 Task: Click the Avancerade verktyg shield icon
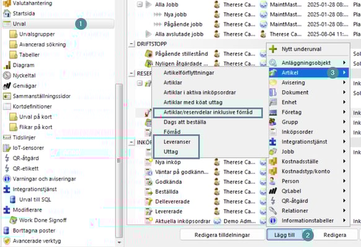[x=7, y=241]
